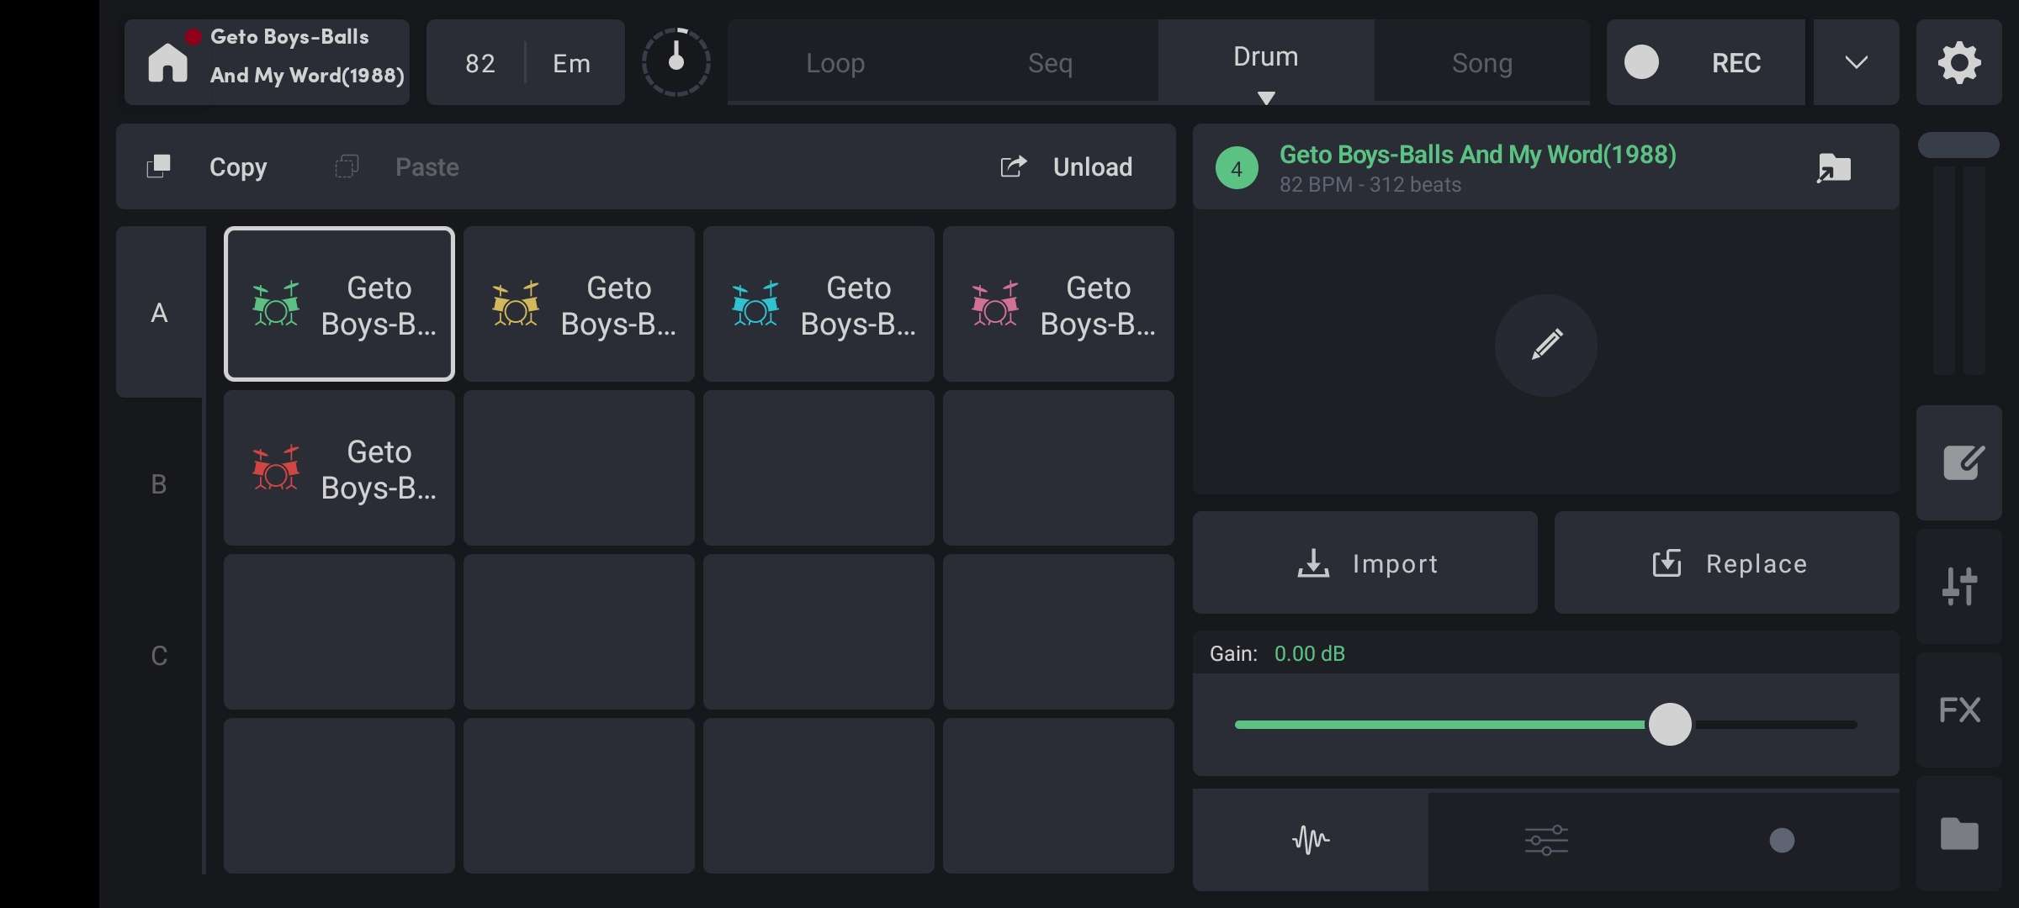Select bank A
The image size is (2019, 908).
159,312
